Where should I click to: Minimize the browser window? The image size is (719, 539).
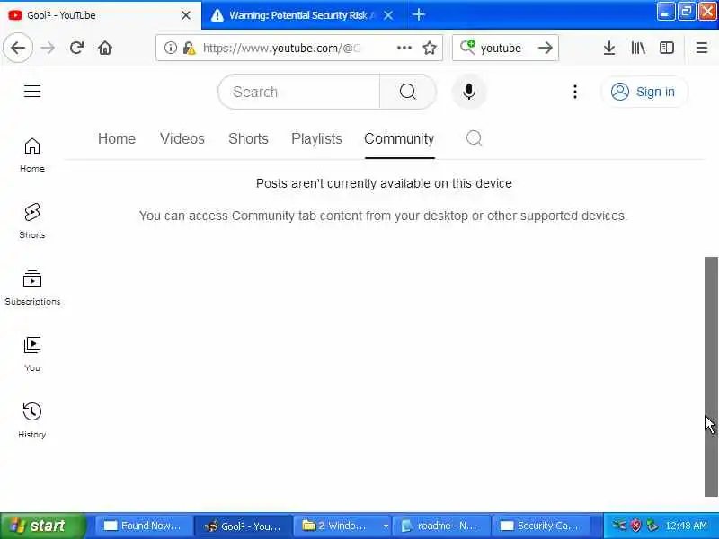point(665,12)
